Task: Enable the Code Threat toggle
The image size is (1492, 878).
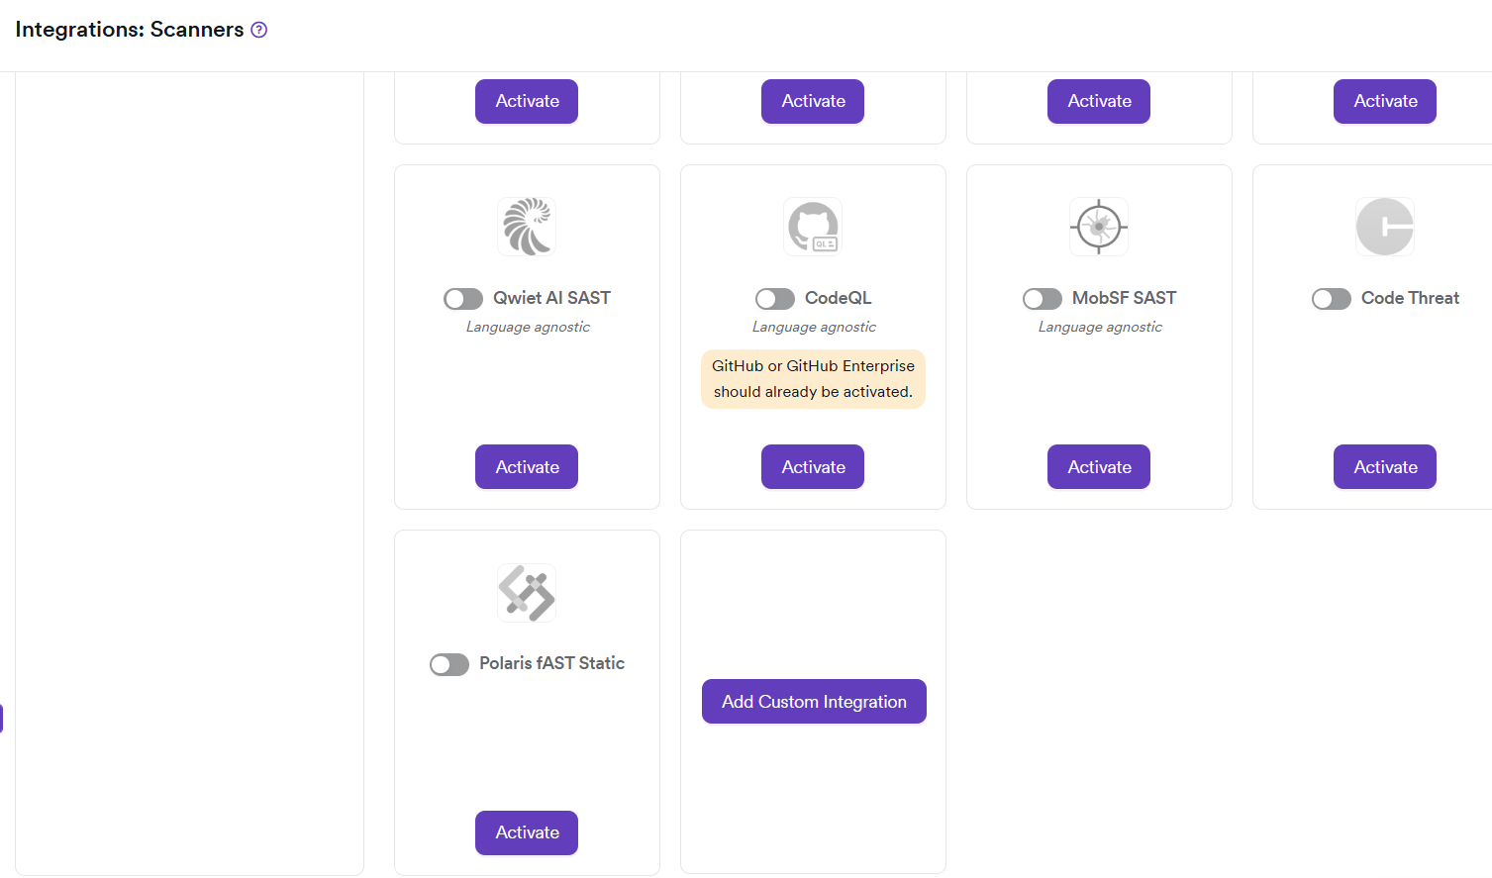Action: (1331, 298)
